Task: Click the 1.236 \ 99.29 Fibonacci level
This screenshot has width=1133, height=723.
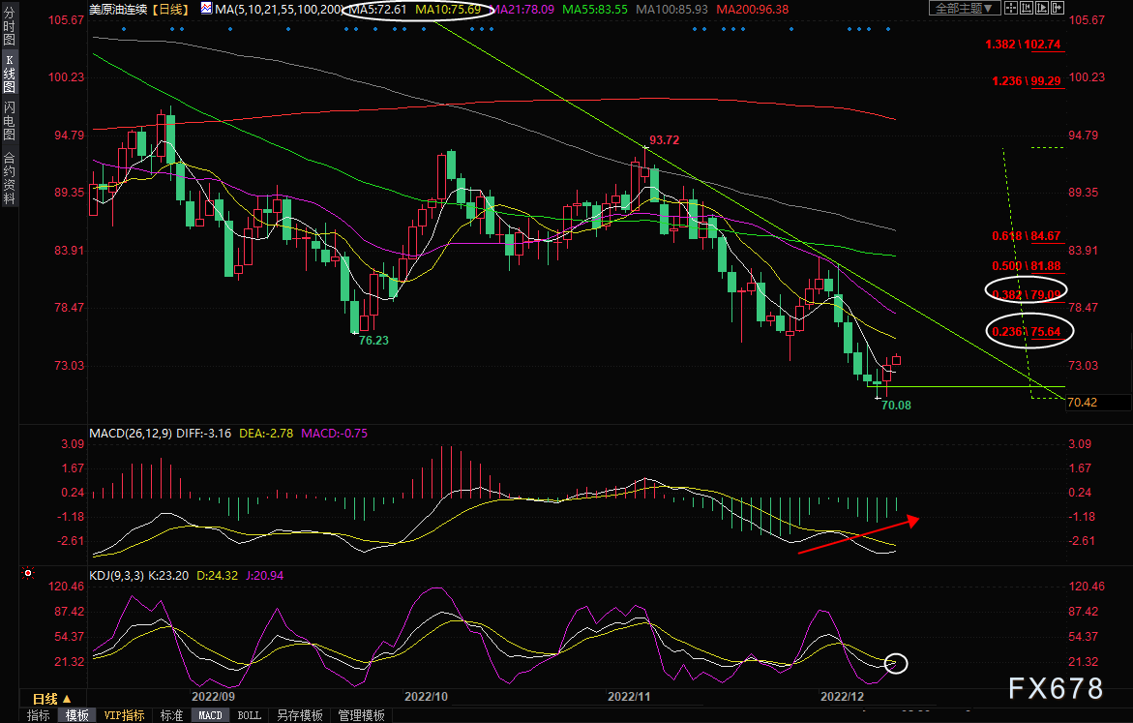Action: 1027,81
